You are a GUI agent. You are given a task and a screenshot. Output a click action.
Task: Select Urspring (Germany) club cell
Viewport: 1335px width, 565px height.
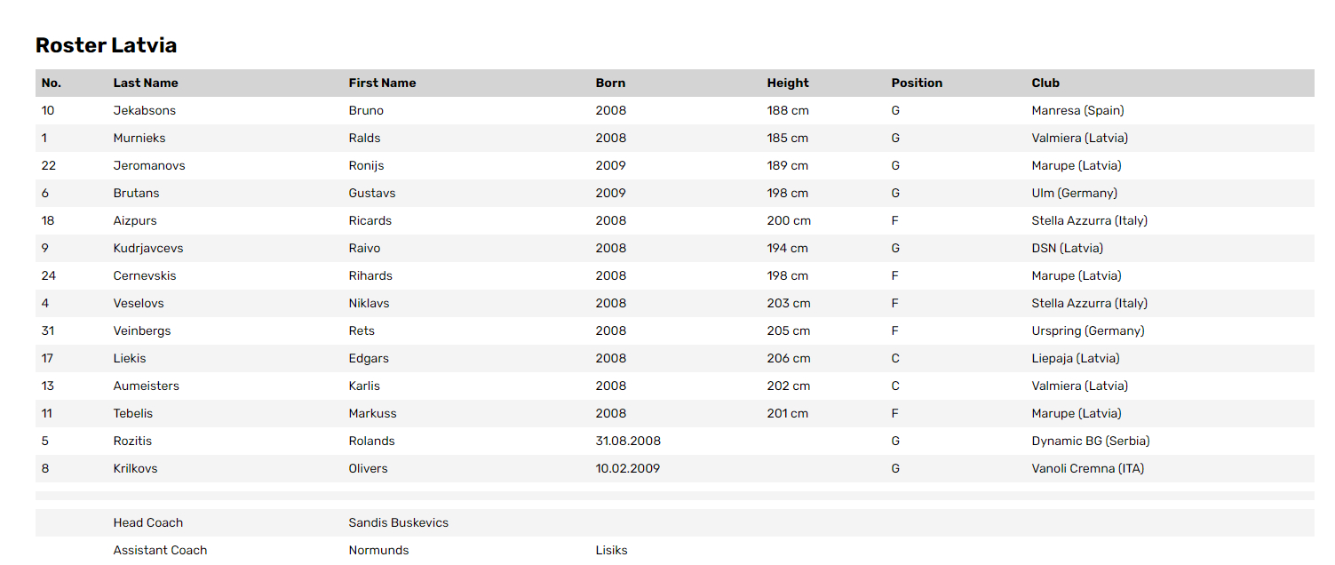(x=1088, y=330)
